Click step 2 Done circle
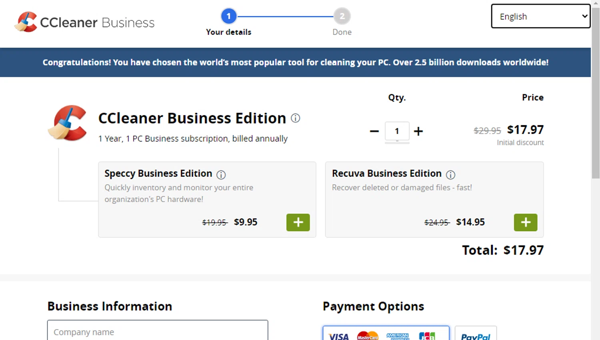The width and height of the screenshot is (600, 340). [x=342, y=16]
